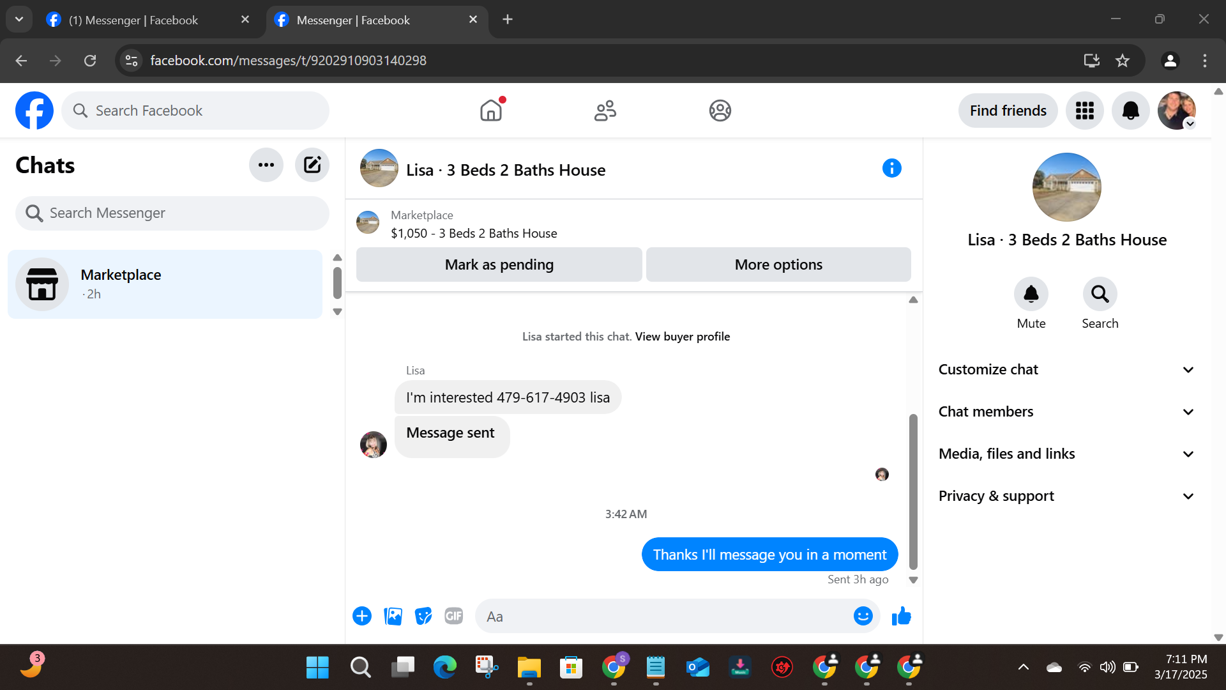Open Windows Start menu

pyautogui.click(x=317, y=668)
